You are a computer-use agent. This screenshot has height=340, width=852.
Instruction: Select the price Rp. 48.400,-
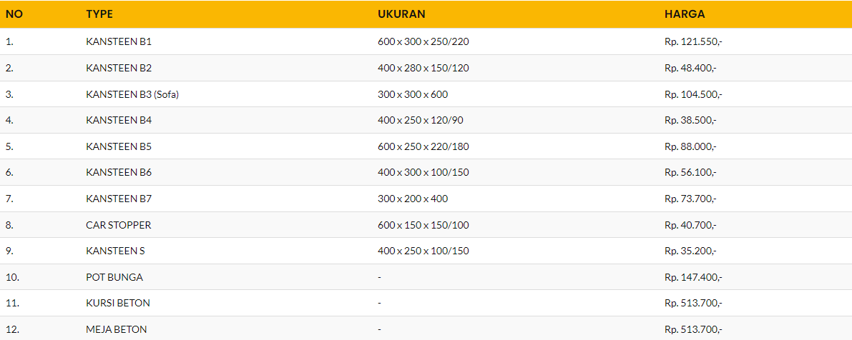click(690, 68)
